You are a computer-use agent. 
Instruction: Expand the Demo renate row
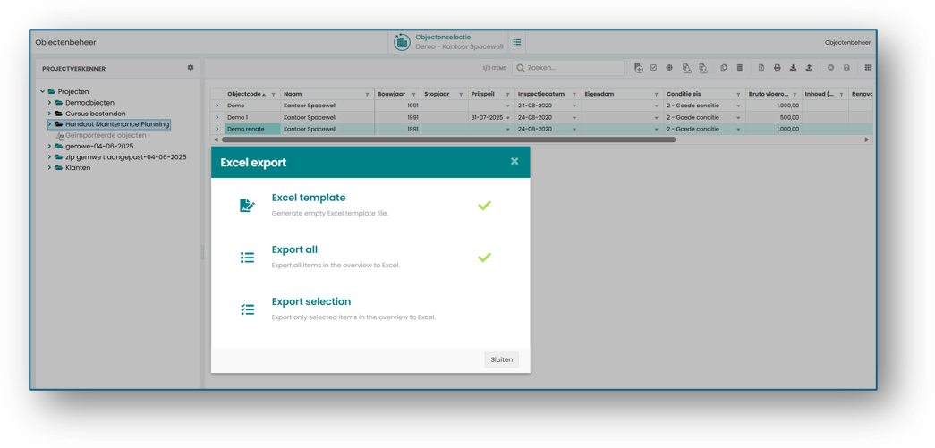[x=217, y=129]
